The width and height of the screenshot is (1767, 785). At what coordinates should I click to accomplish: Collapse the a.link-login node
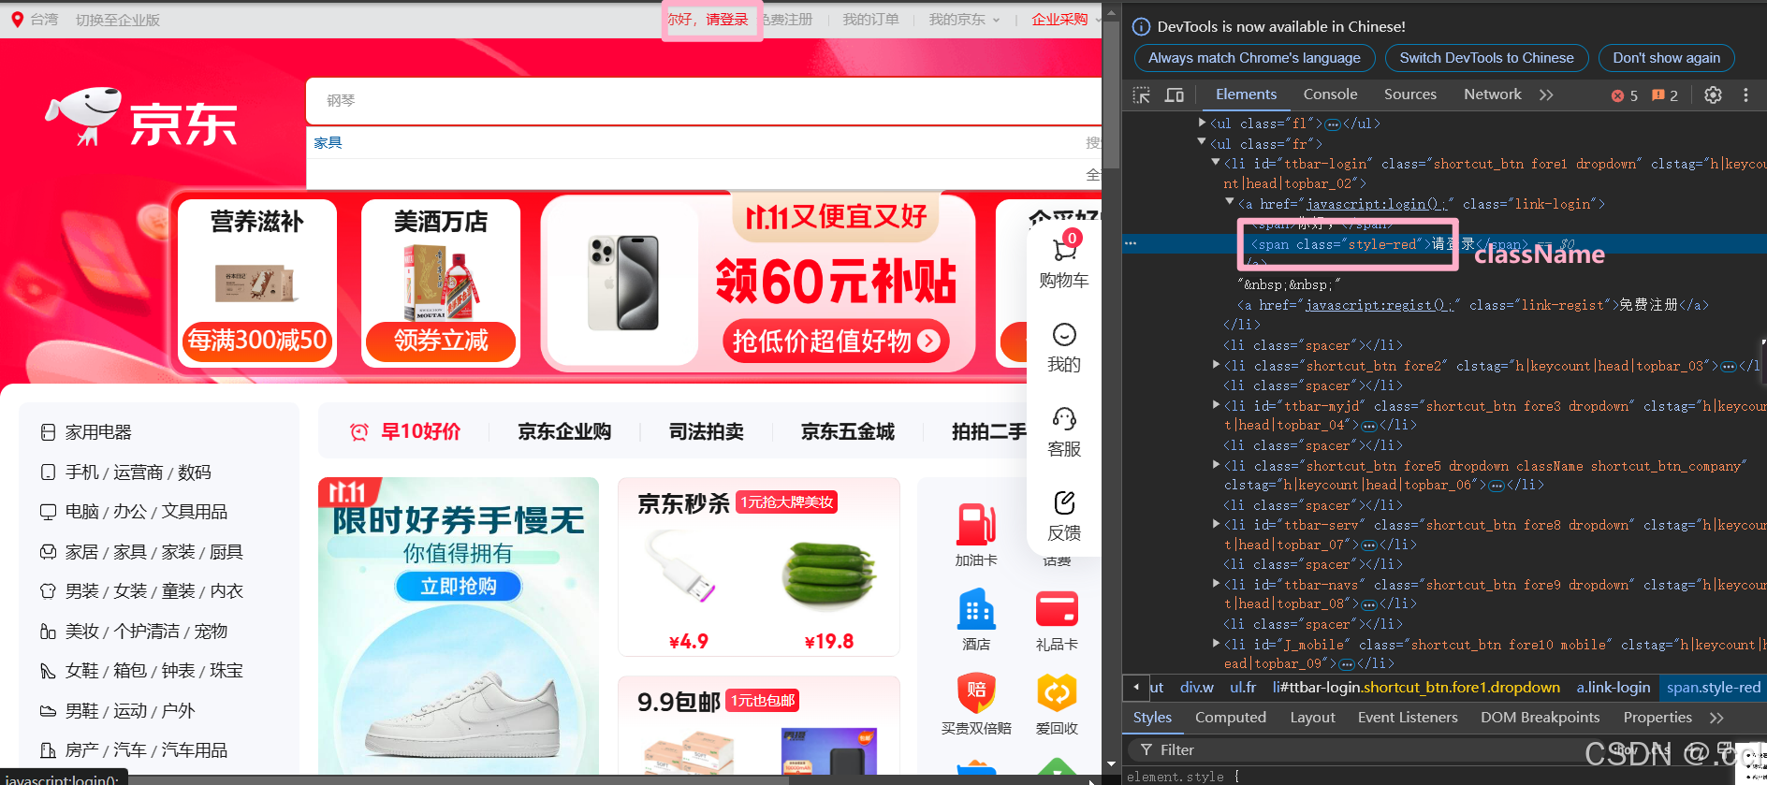(x=1230, y=202)
